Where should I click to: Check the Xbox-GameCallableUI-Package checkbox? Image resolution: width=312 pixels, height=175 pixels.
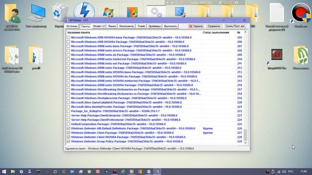coord(68,103)
